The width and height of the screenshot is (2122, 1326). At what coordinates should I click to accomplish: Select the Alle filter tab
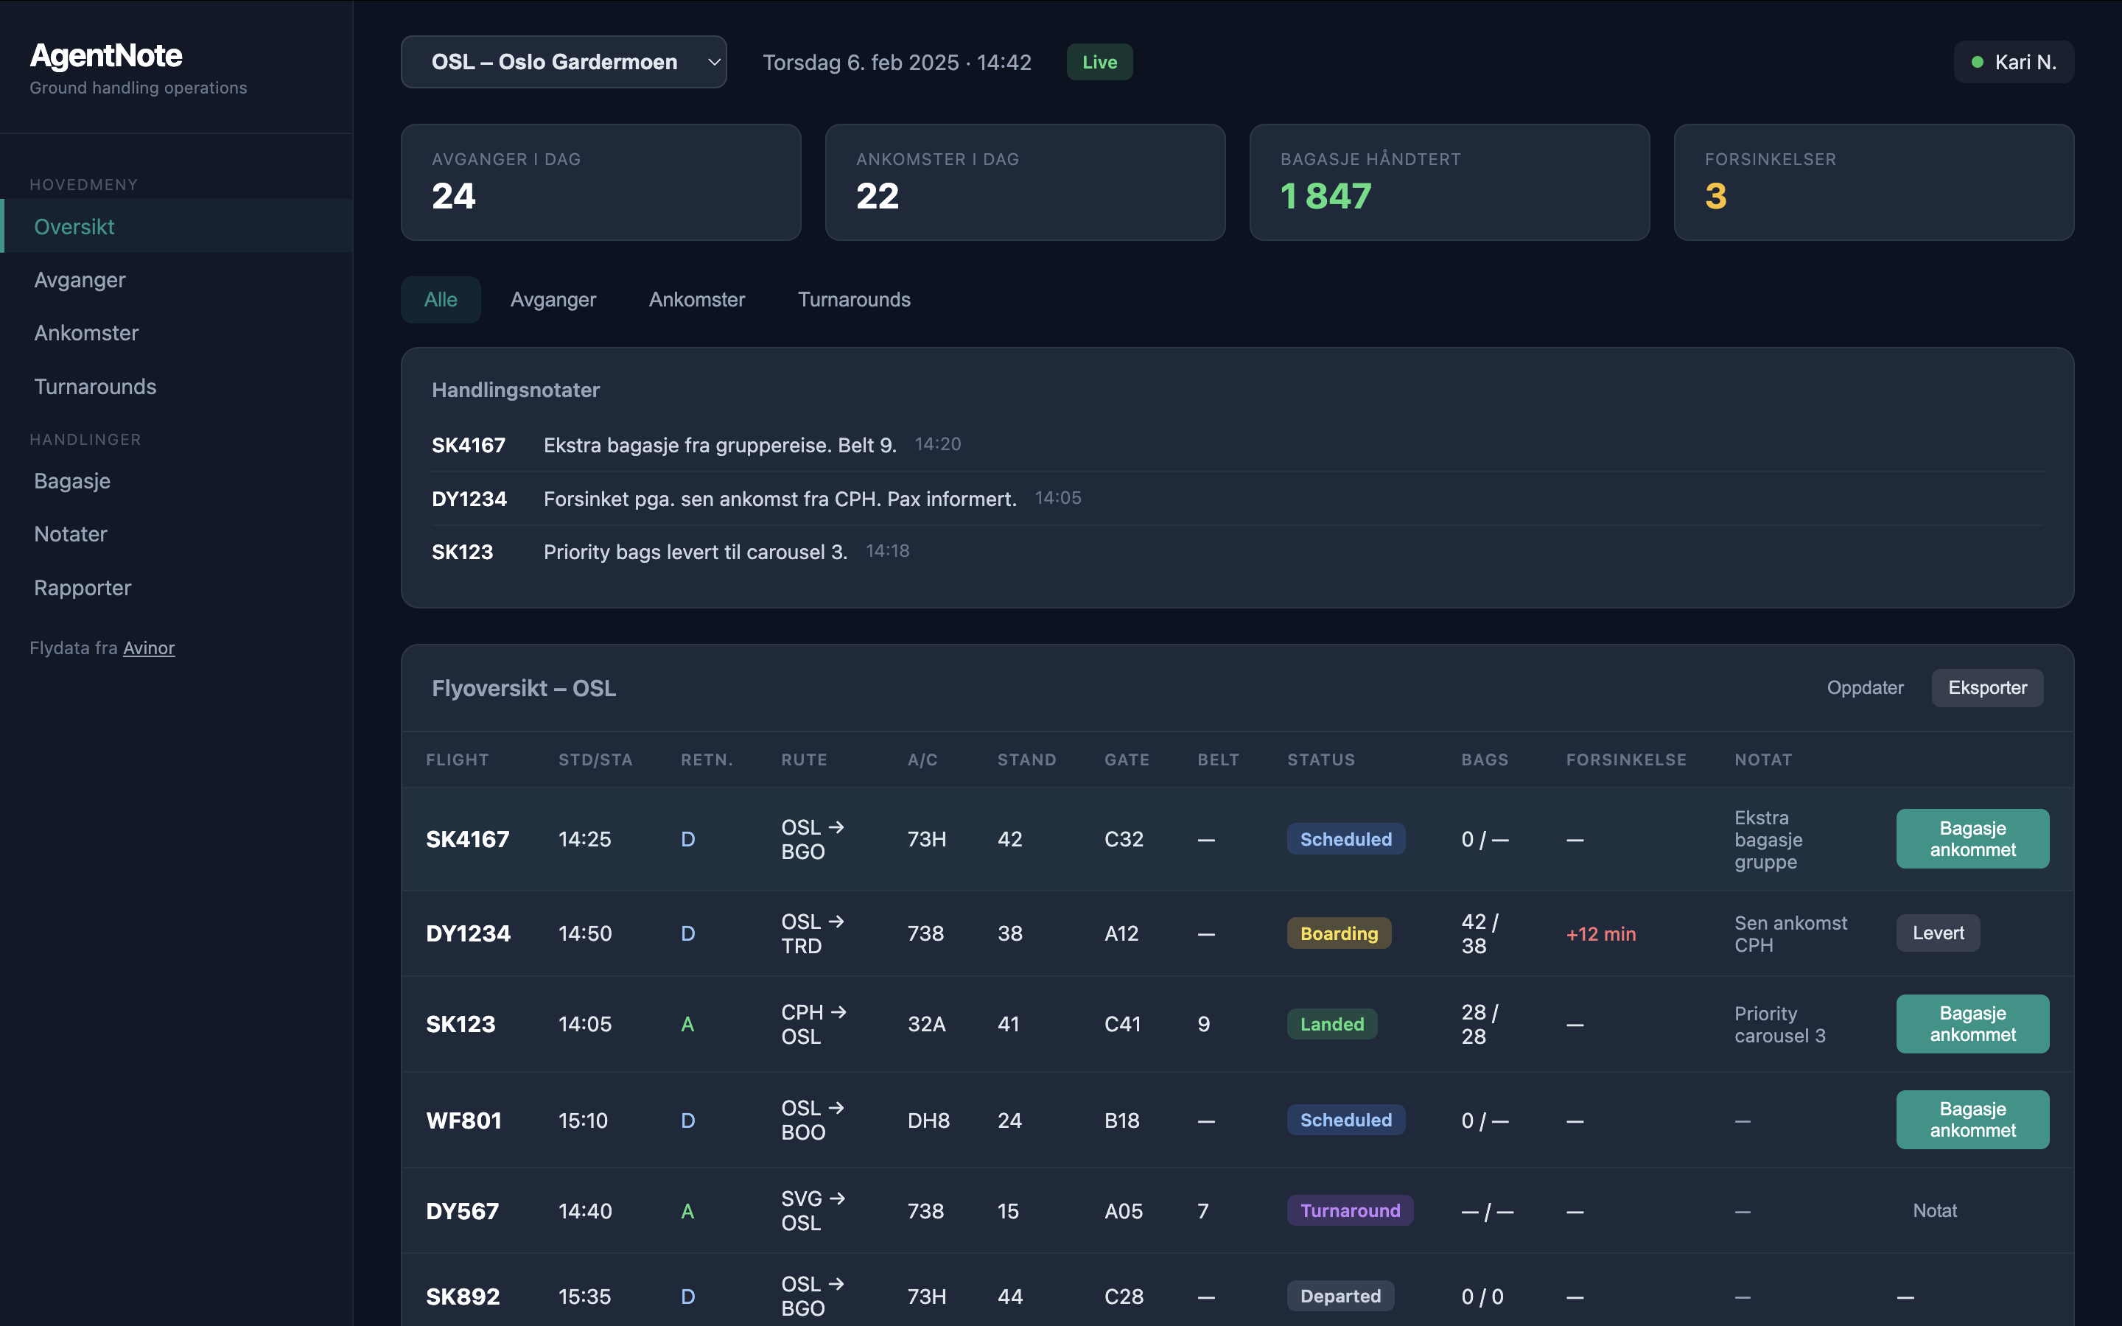pyautogui.click(x=440, y=300)
